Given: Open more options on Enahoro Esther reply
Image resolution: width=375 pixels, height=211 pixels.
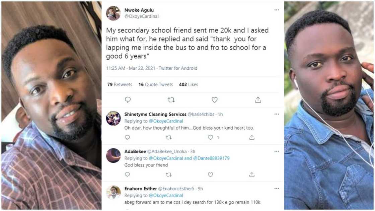Looking at the screenshot, I should click(277, 189).
